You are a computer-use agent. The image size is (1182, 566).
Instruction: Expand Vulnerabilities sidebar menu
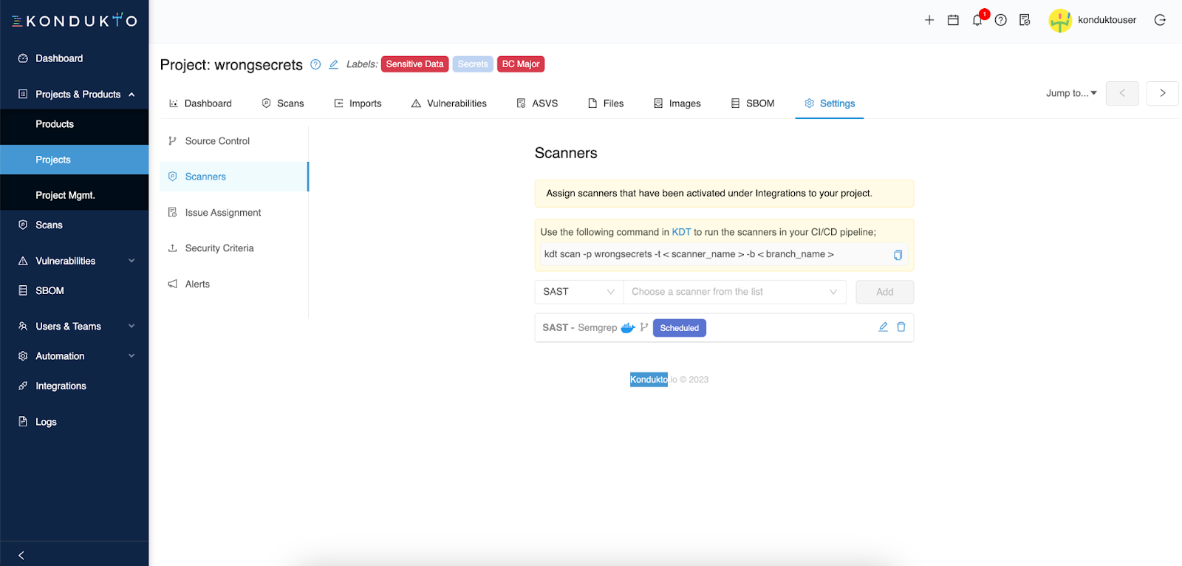point(74,261)
